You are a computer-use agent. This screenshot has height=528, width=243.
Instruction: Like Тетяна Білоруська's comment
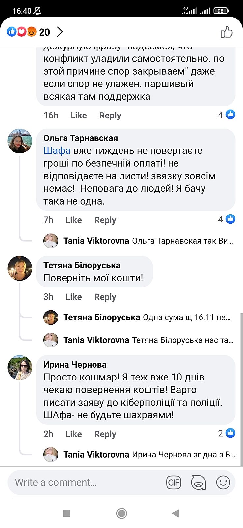(x=73, y=297)
